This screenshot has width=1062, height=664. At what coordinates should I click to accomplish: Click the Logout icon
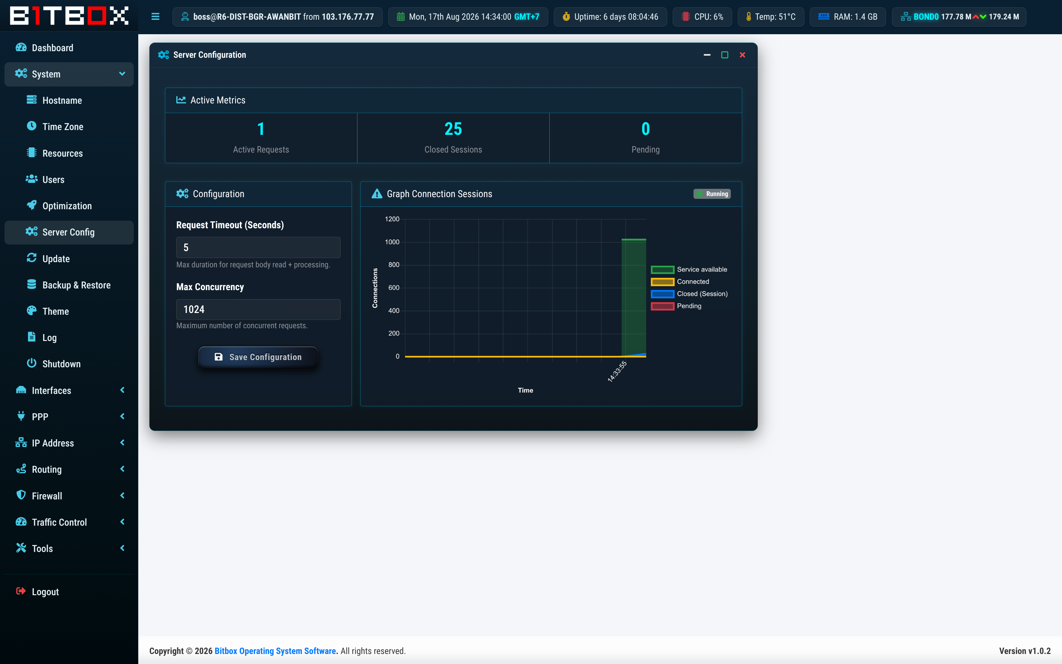pyautogui.click(x=21, y=591)
